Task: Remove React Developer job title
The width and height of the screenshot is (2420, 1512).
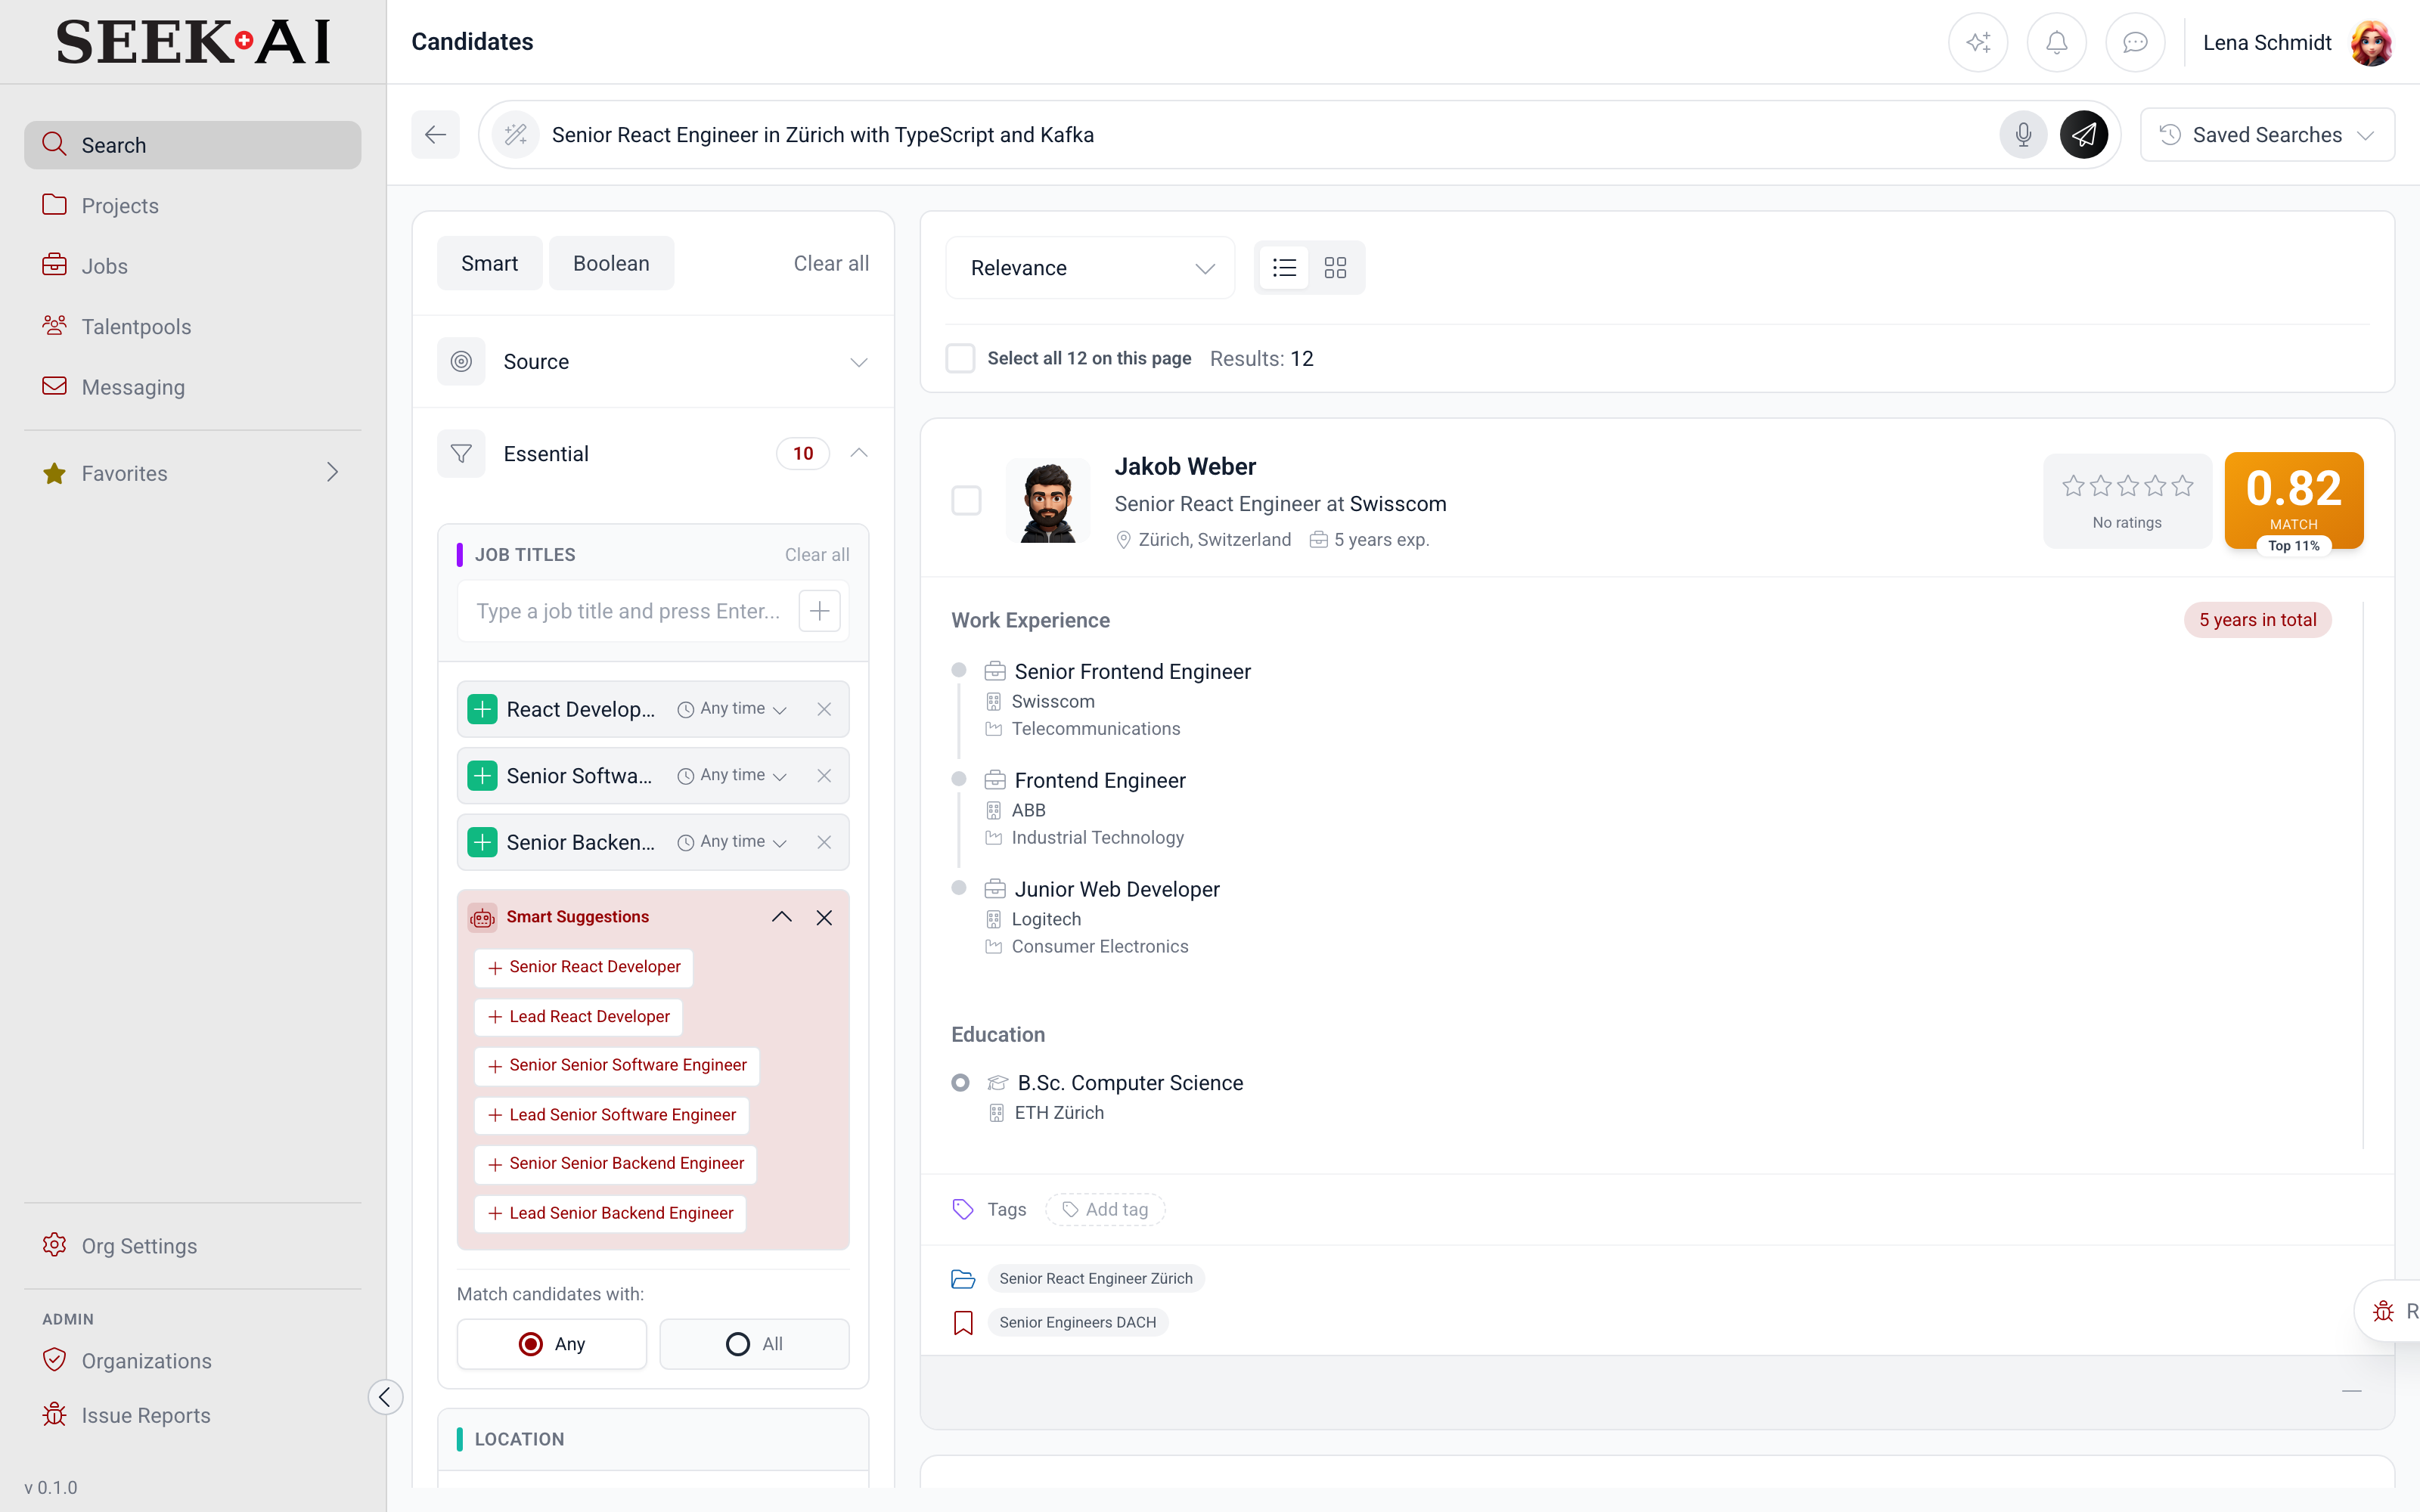Action: click(824, 709)
